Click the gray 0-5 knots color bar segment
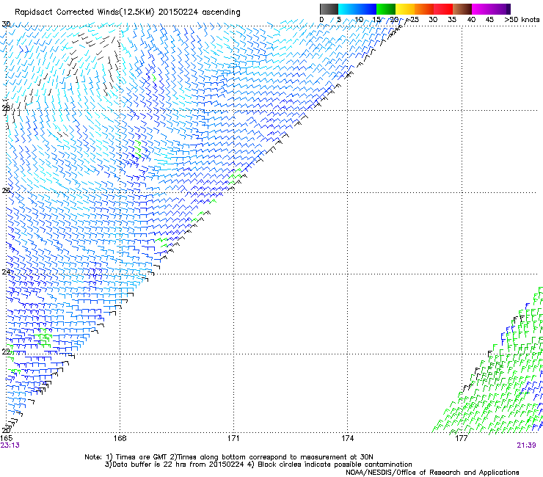The image size is (543, 477). point(329,9)
